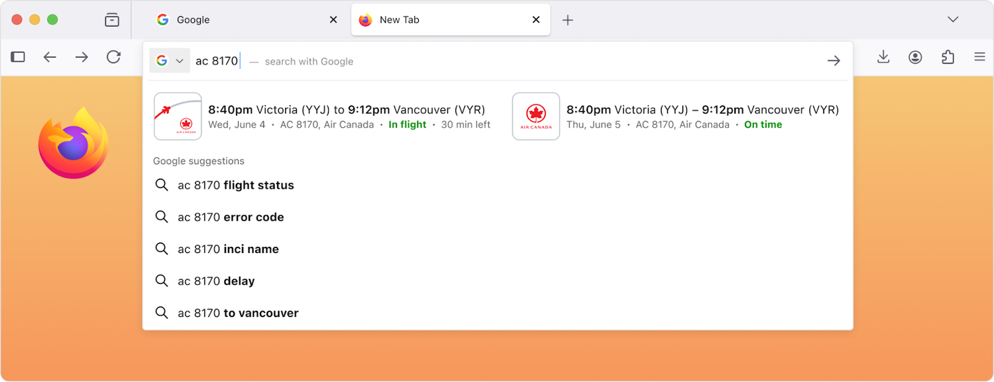Close the New Tab tab
This screenshot has height=382, width=994.
tap(536, 20)
